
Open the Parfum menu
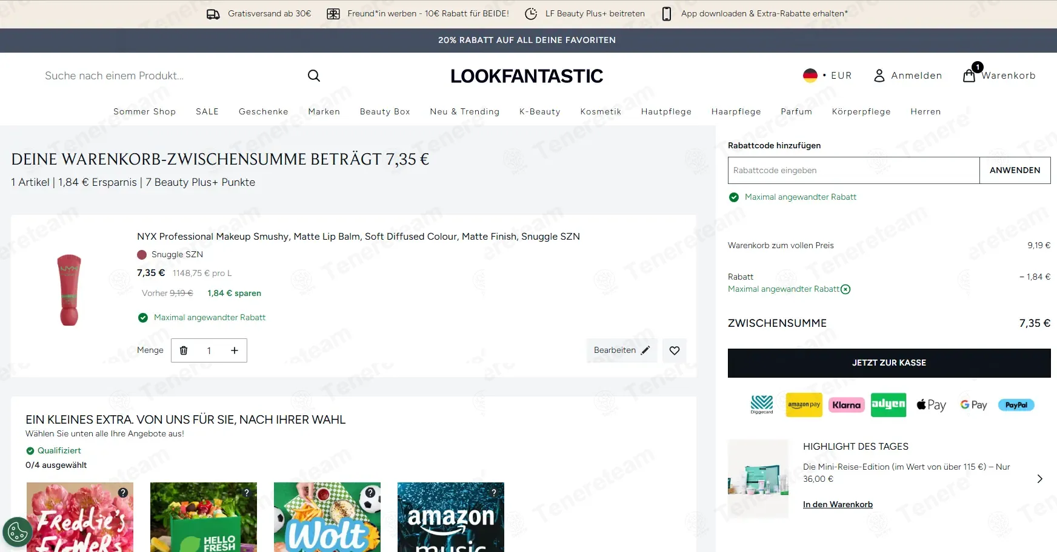pos(796,111)
